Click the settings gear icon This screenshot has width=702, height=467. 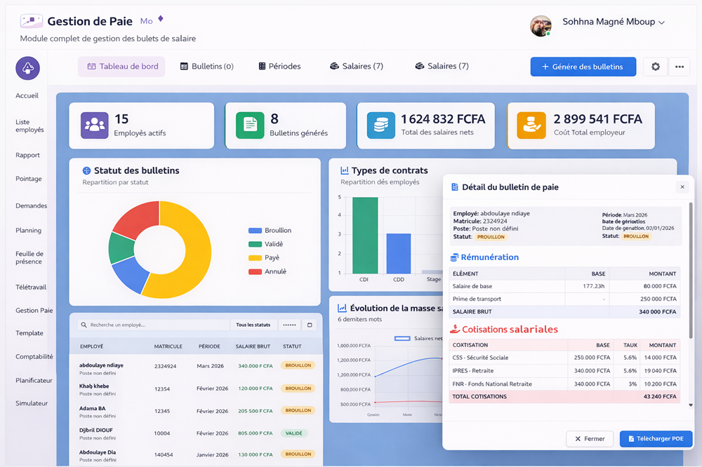pyautogui.click(x=656, y=67)
